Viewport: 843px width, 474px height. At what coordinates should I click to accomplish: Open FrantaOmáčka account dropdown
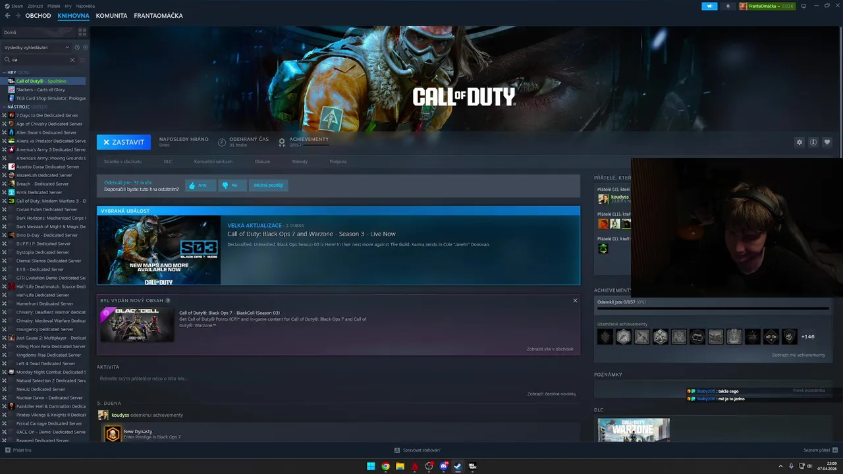click(x=767, y=6)
